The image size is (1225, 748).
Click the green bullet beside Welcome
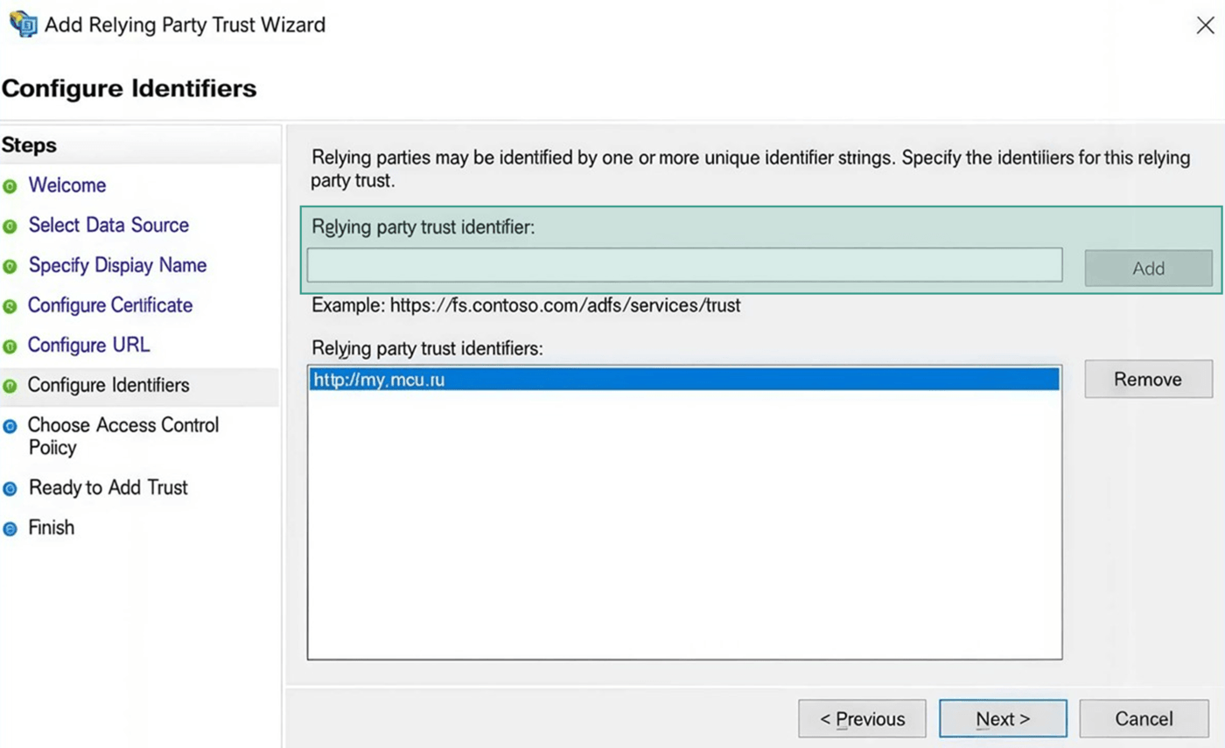click(10, 186)
